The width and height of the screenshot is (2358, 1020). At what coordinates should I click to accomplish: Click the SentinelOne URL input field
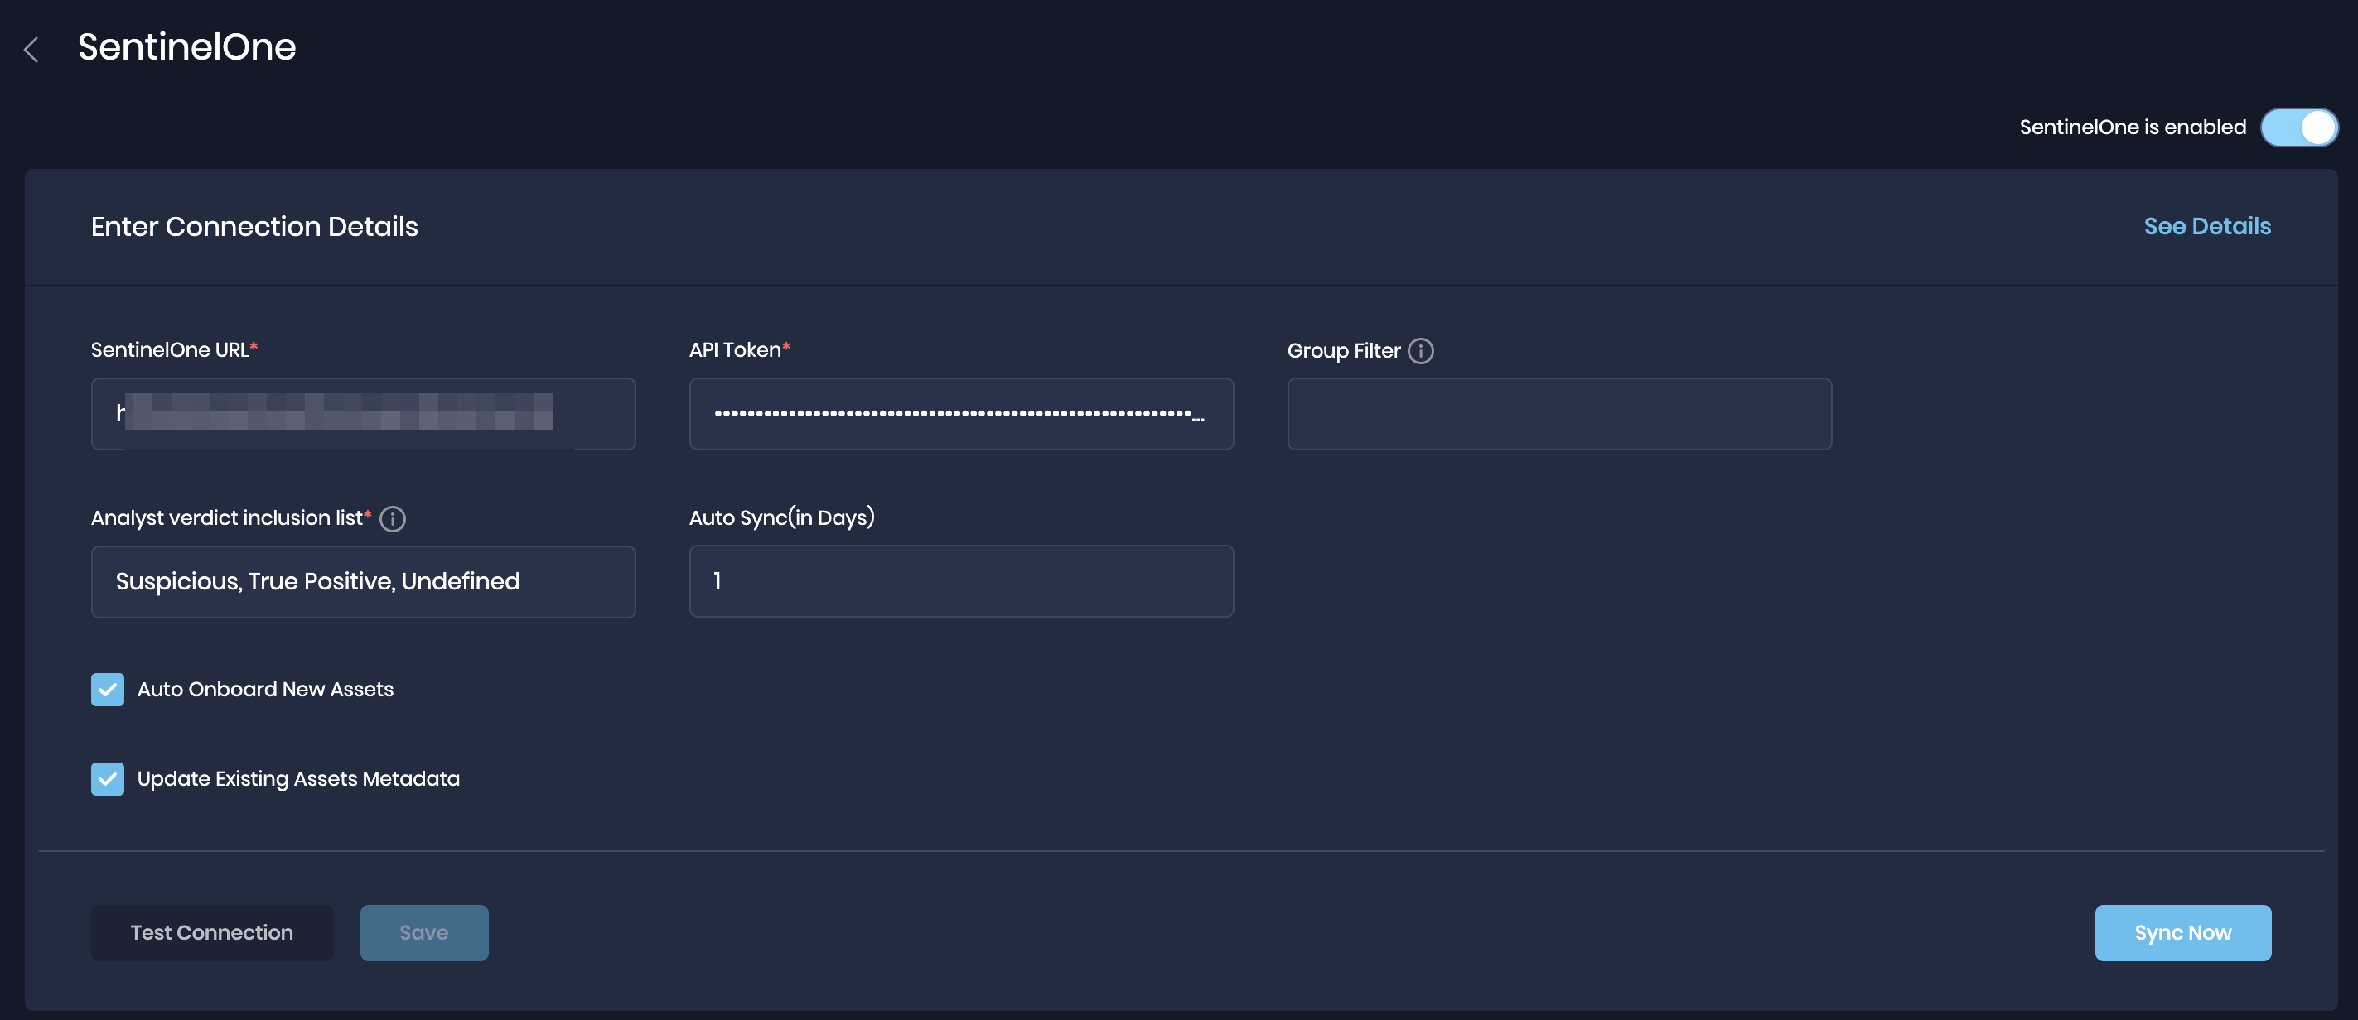[x=362, y=413]
